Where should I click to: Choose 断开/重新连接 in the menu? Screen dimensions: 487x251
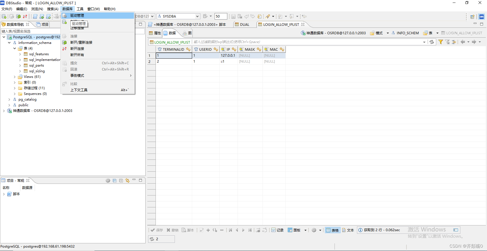98,42
